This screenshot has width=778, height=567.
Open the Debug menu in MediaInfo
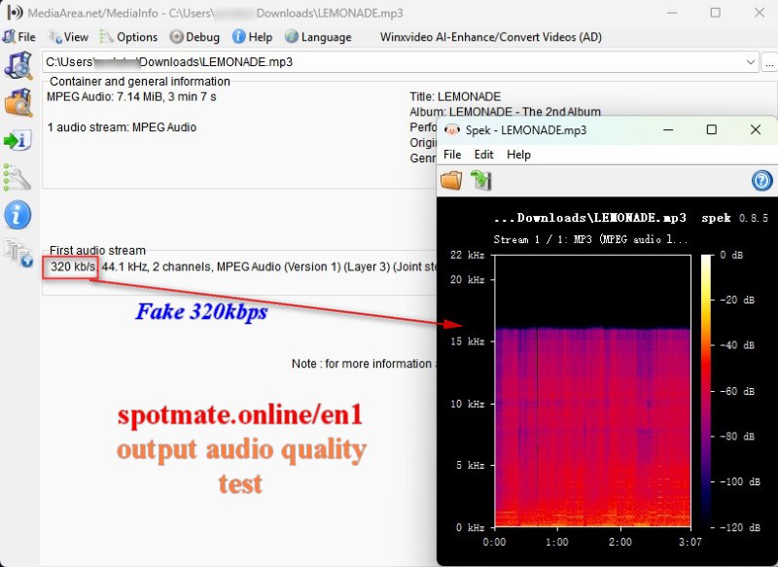[194, 37]
